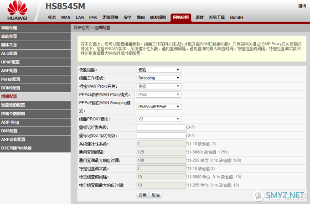Expand the PPPoE路由WAN Proxy模式 dropdown
The height and width of the screenshot is (204, 310).
point(159,94)
